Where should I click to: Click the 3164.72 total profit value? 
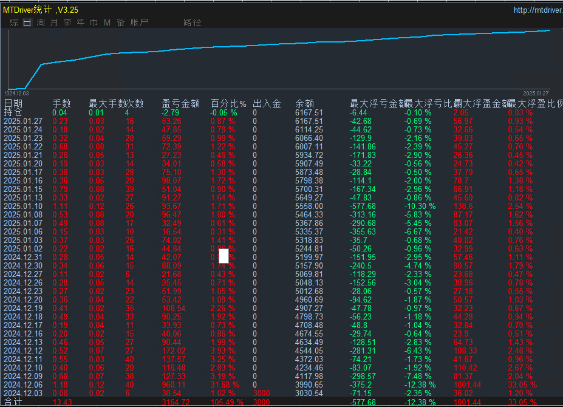click(176, 402)
